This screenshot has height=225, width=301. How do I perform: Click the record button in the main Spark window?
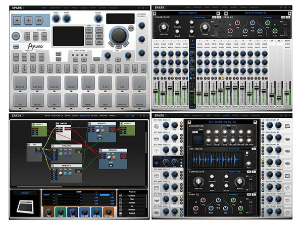point(17,20)
